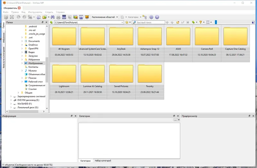The height and width of the screenshot is (168, 257).
Task: Click the maximize browser pane icon at right
Action: coord(253,22)
